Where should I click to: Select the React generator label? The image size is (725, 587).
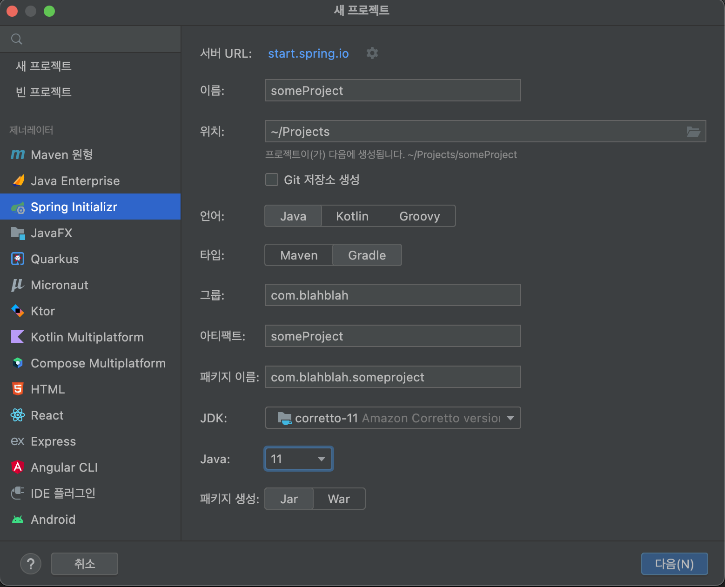[x=47, y=415]
